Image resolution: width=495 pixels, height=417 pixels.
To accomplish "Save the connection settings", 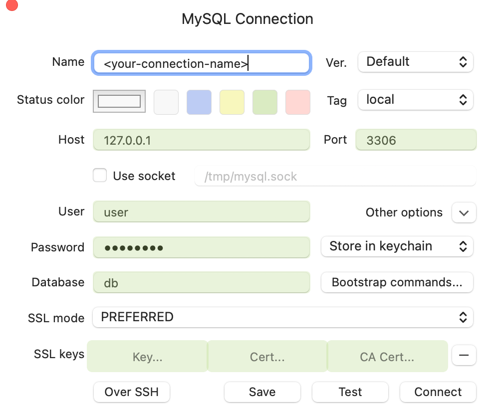I will click(262, 392).
